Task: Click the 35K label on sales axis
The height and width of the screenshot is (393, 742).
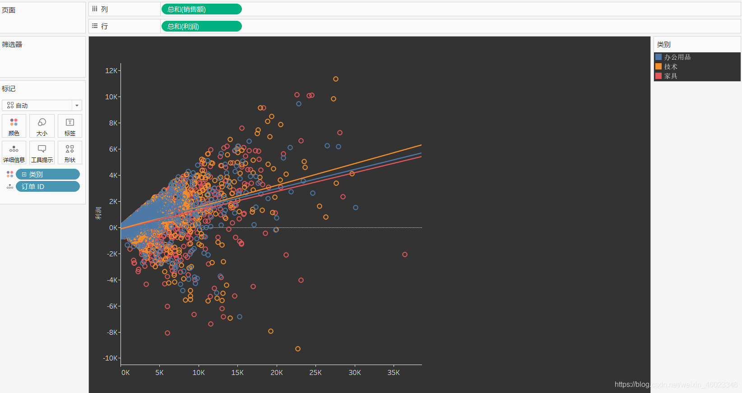Action: click(394, 372)
